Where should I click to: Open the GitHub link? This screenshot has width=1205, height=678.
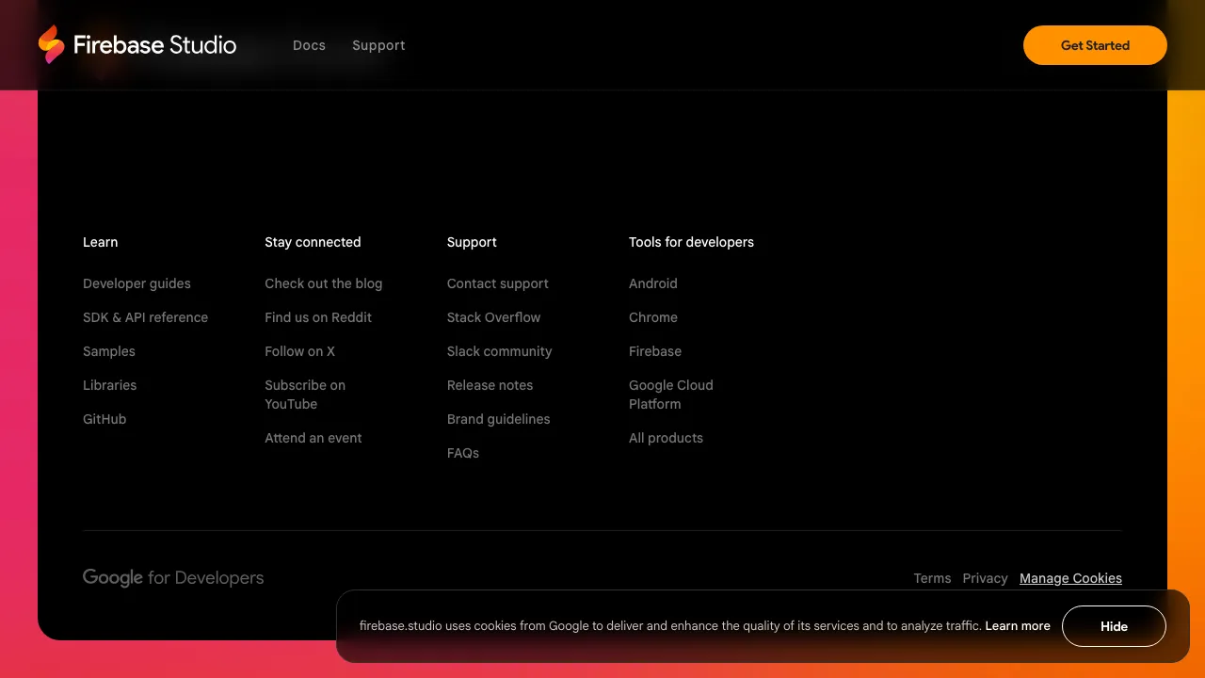[x=104, y=419]
